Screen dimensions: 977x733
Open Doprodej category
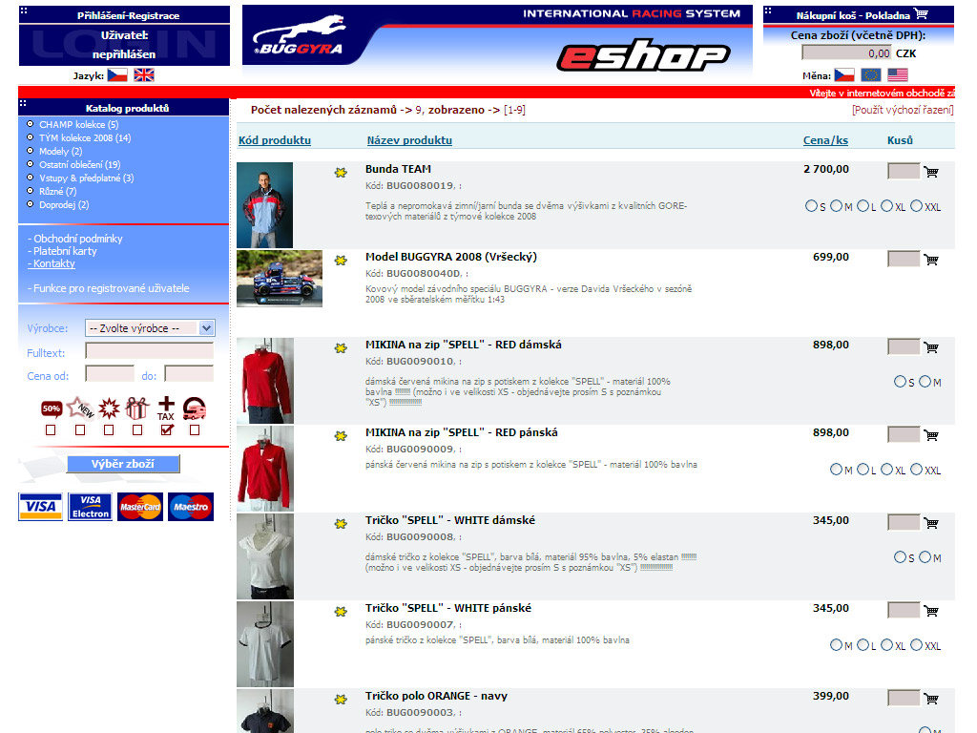[64, 205]
